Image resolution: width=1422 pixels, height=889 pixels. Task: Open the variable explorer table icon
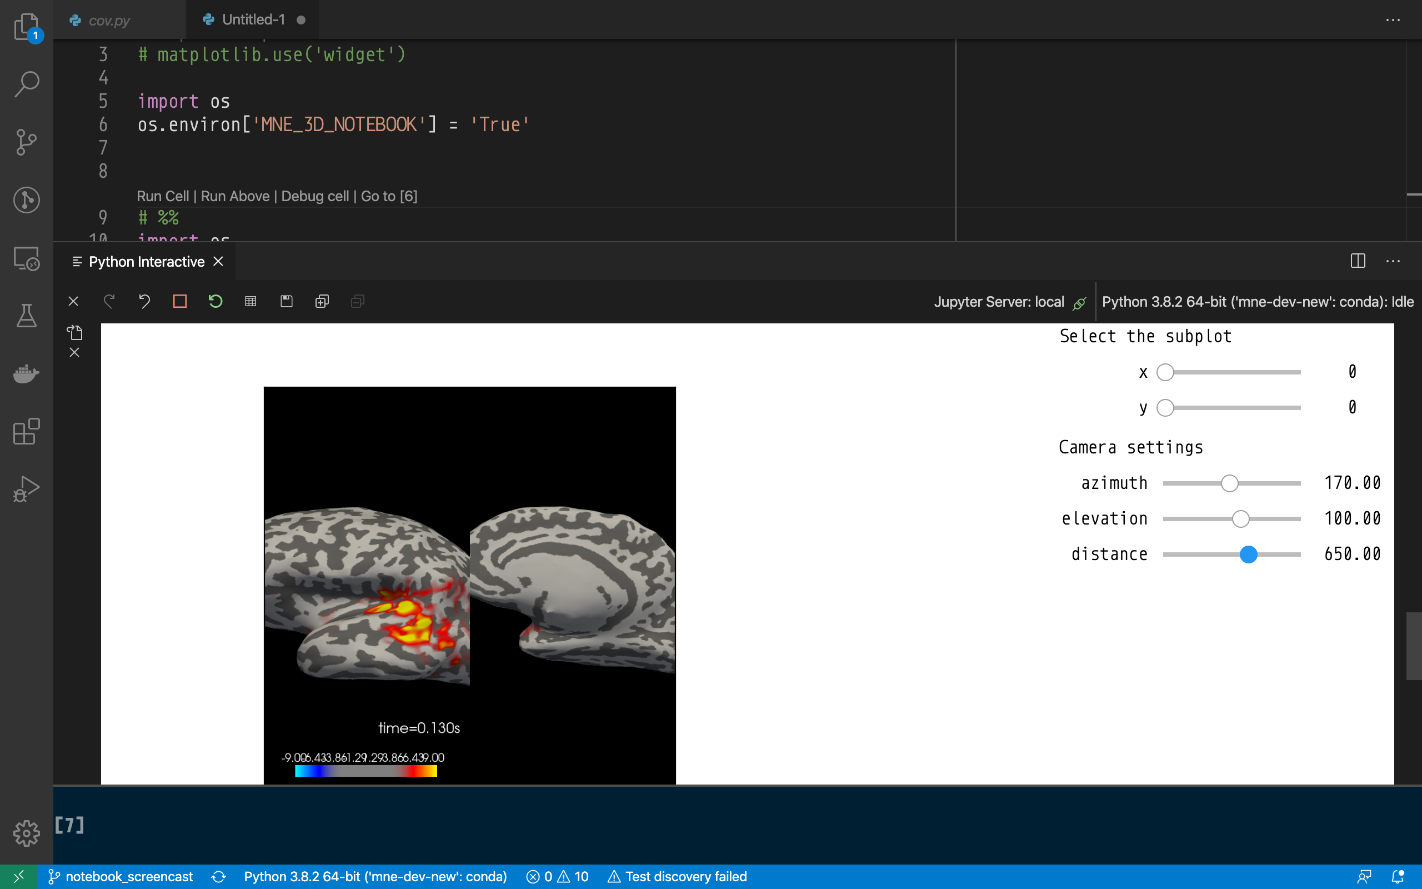pos(251,302)
